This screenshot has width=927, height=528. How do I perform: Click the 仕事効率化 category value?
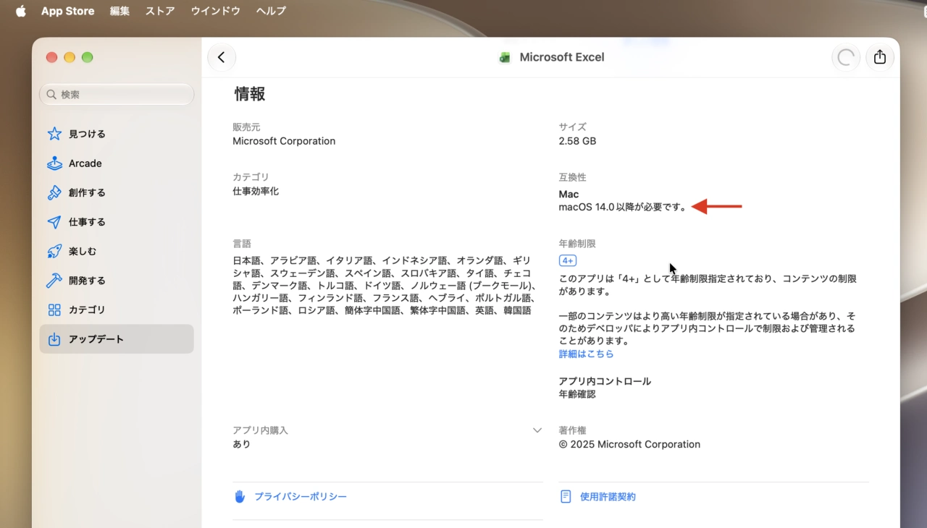[256, 192]
